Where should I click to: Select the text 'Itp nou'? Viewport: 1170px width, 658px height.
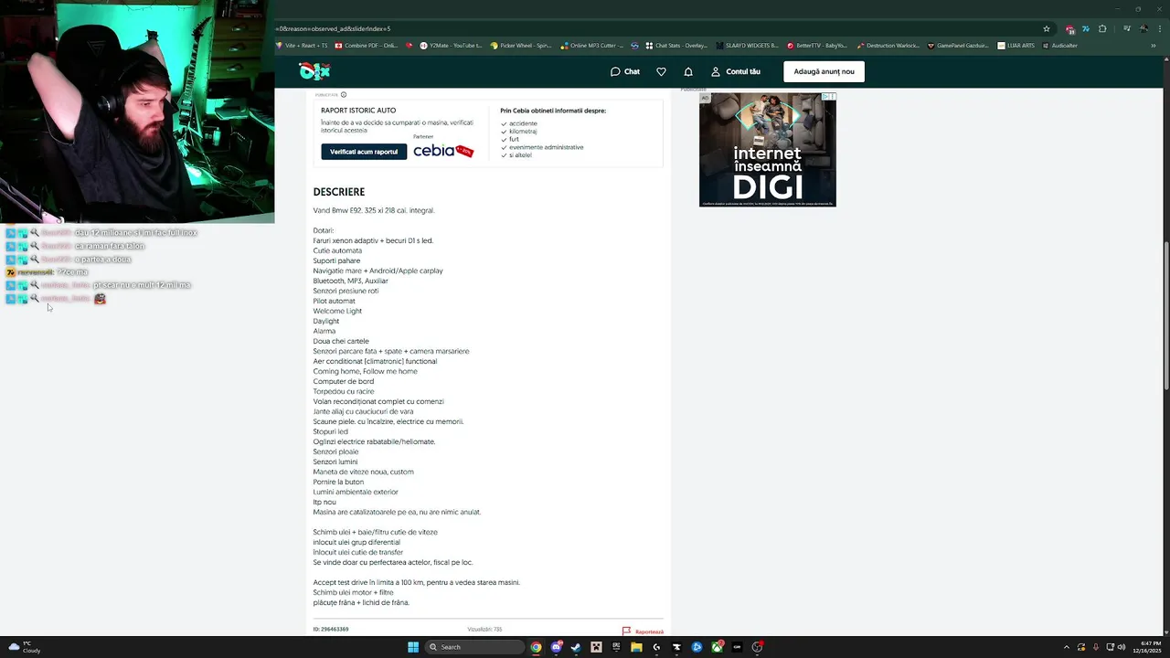tap(324, 502)
